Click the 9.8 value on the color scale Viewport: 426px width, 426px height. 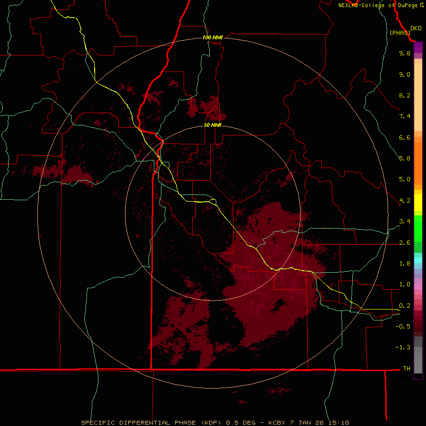click(405, 53)
